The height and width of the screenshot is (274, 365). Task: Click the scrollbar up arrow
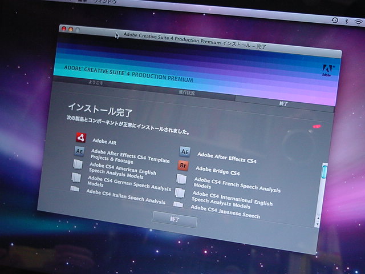click(318, 218)
